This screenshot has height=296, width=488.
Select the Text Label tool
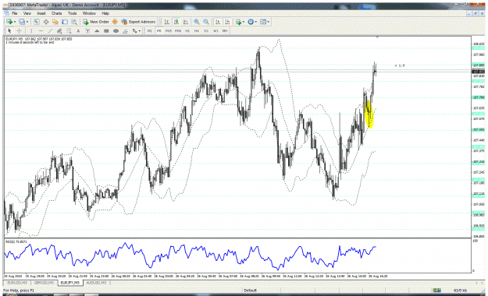(87, 30)
